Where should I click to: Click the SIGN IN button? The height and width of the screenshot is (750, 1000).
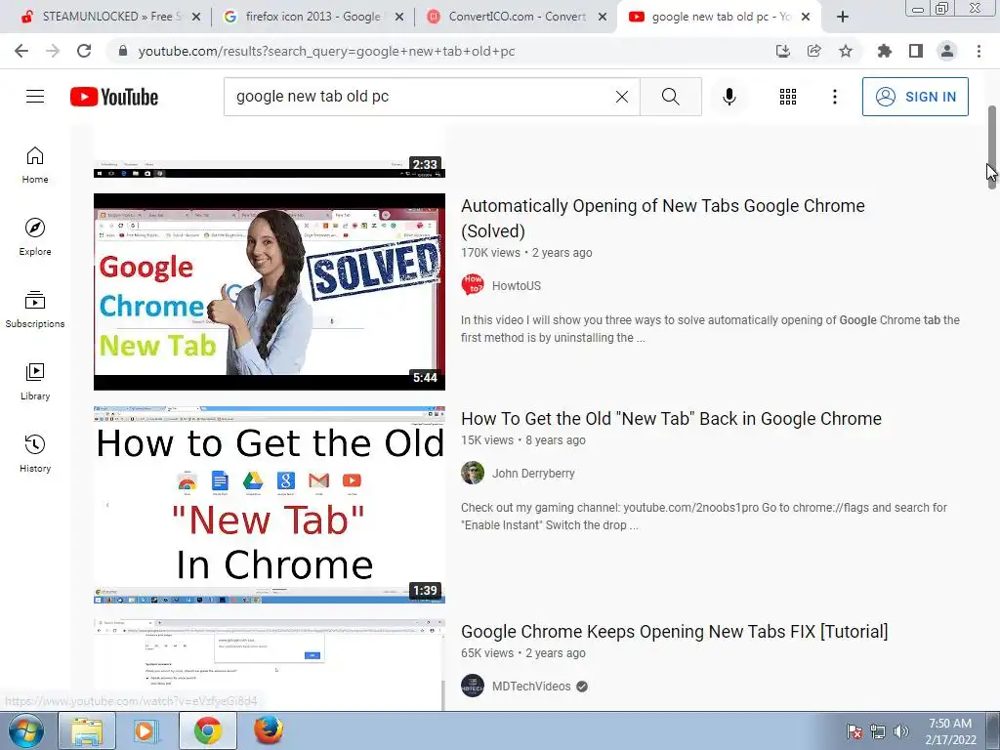click(x=915, y=97)
